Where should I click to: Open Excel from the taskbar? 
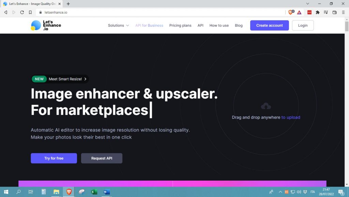(94, 192)
